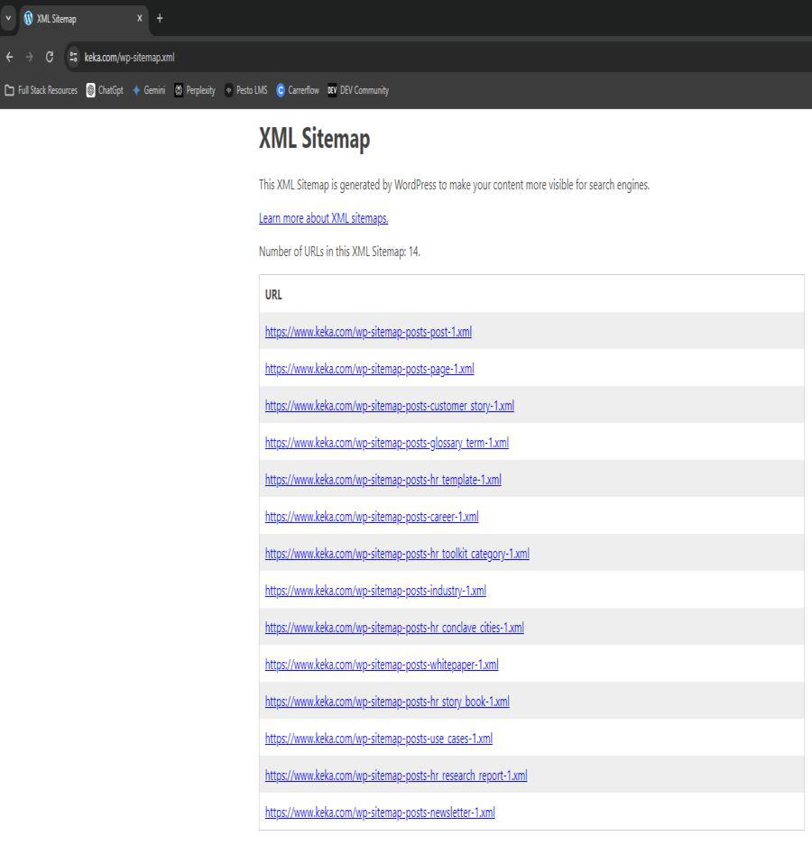
Task: Open the wp-sitemap-posts-page-1.xml link
Action: [x=370, y=369]
